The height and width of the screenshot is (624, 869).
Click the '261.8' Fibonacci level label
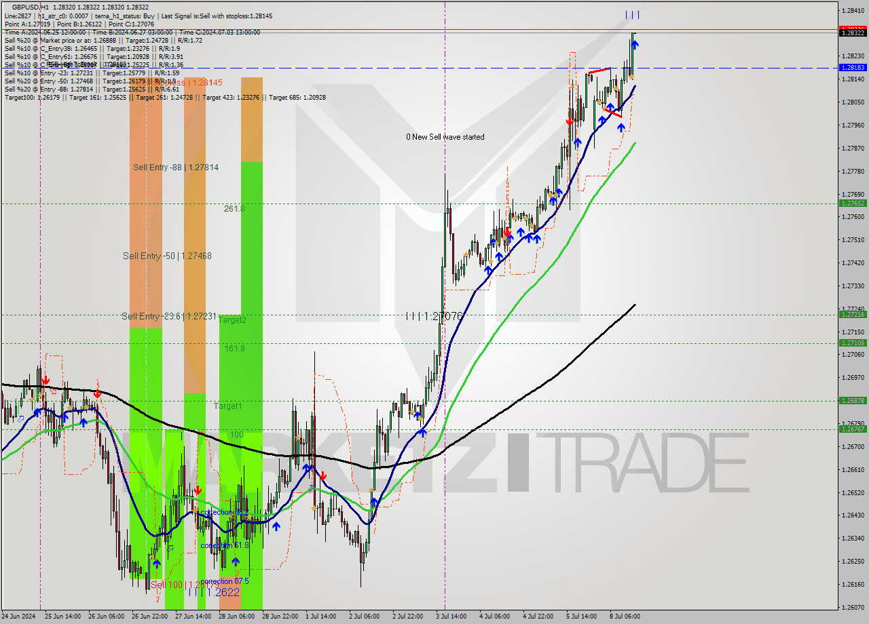[x=234, y=209]
